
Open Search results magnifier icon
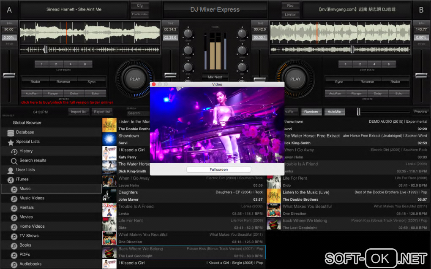coord(14,161)
